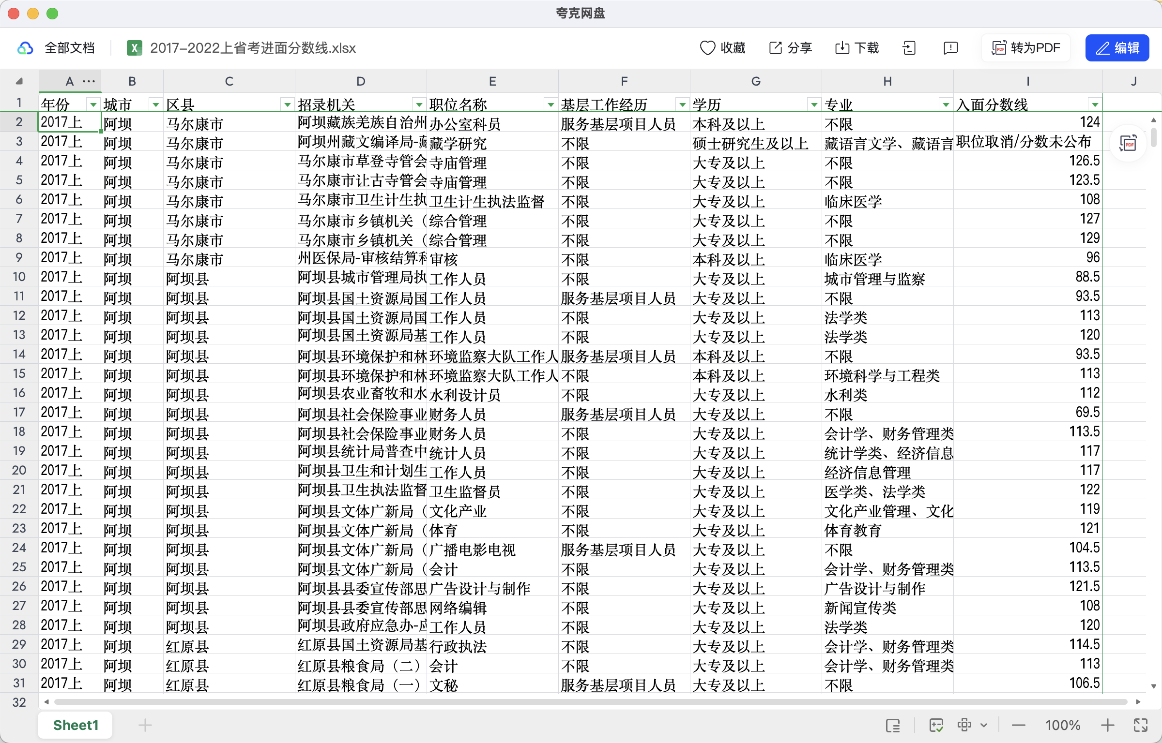Click the floating PDF conversion icon on the right
Viewport: 1162px width, 743px height.
pyautogui.click(x=1128, y=143)
